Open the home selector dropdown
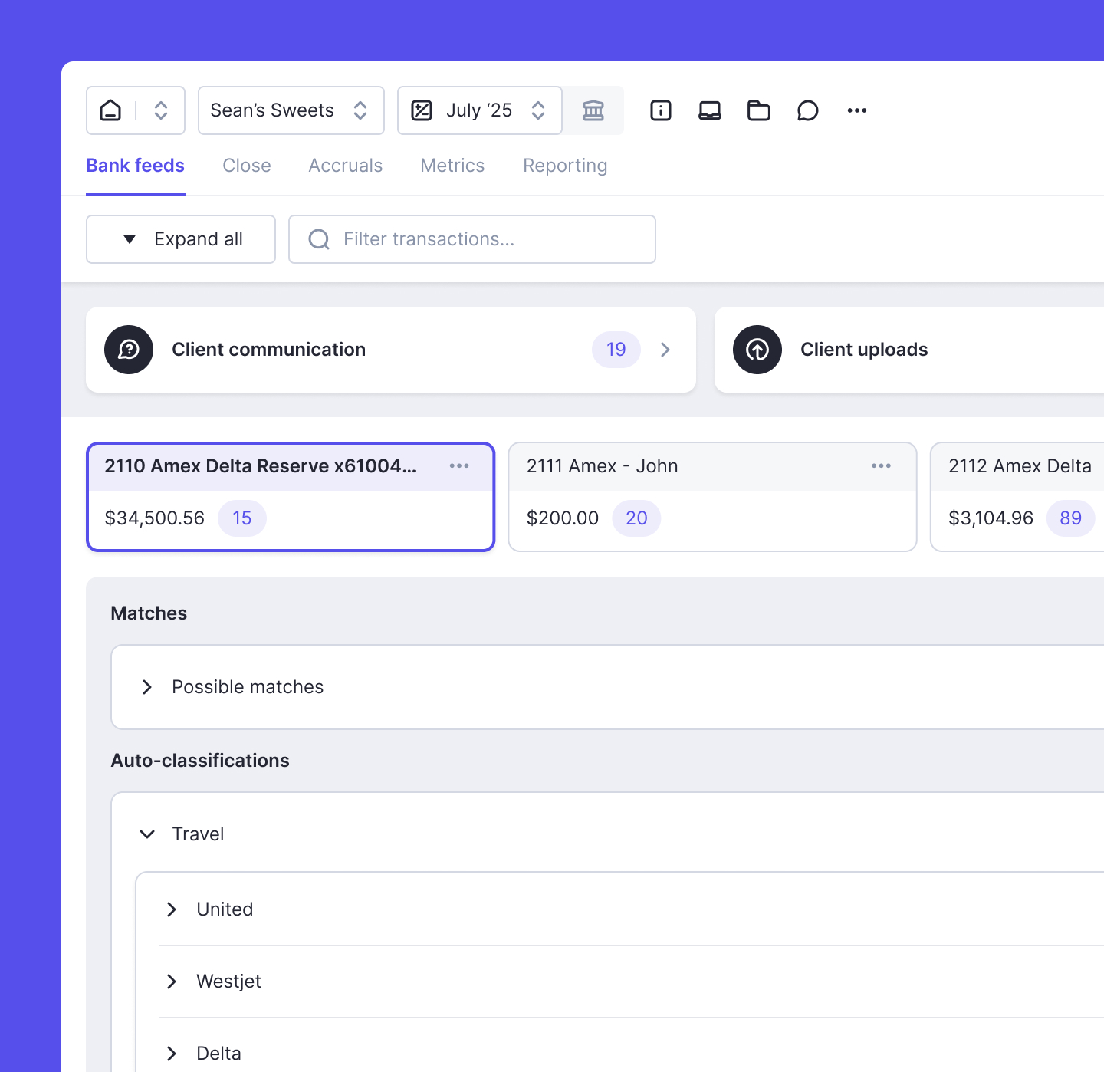Image resolution: width=1104 pixels, height=1072 pixels. click(136, 110)
